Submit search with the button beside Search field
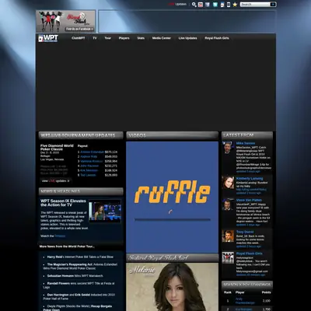 click(273, 5)
